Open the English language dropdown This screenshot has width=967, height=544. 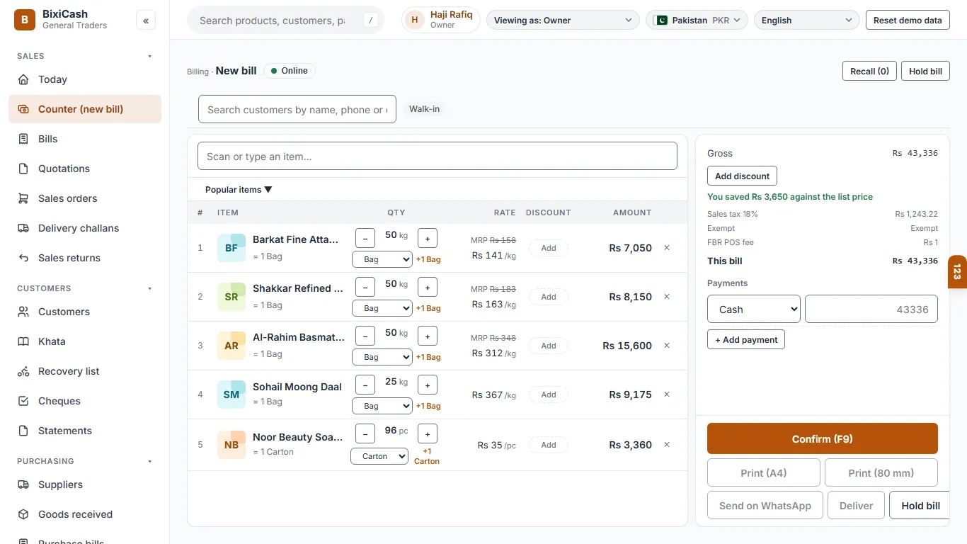[807, 21]
